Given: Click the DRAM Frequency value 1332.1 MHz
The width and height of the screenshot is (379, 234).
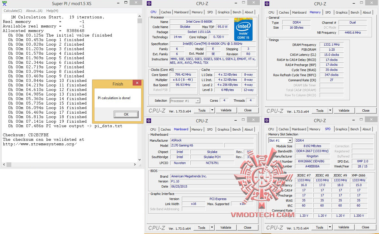Looking at the screenshot, I should [331, 44].
